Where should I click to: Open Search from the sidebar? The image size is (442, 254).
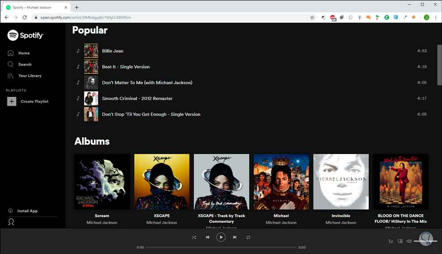coord(19,64)
